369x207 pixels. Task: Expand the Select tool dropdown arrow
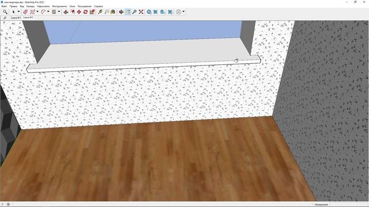18,11
